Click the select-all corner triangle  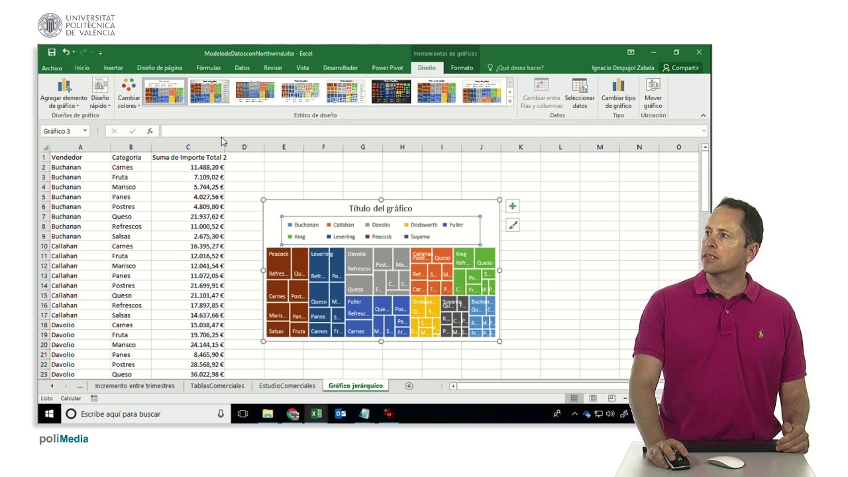(x=45, y=147)
